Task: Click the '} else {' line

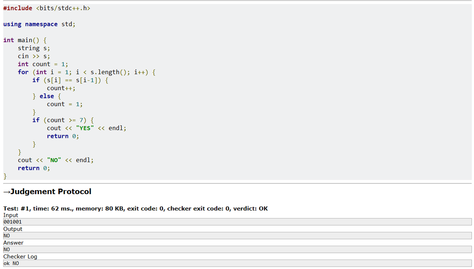Action: [x=47, y=96]
